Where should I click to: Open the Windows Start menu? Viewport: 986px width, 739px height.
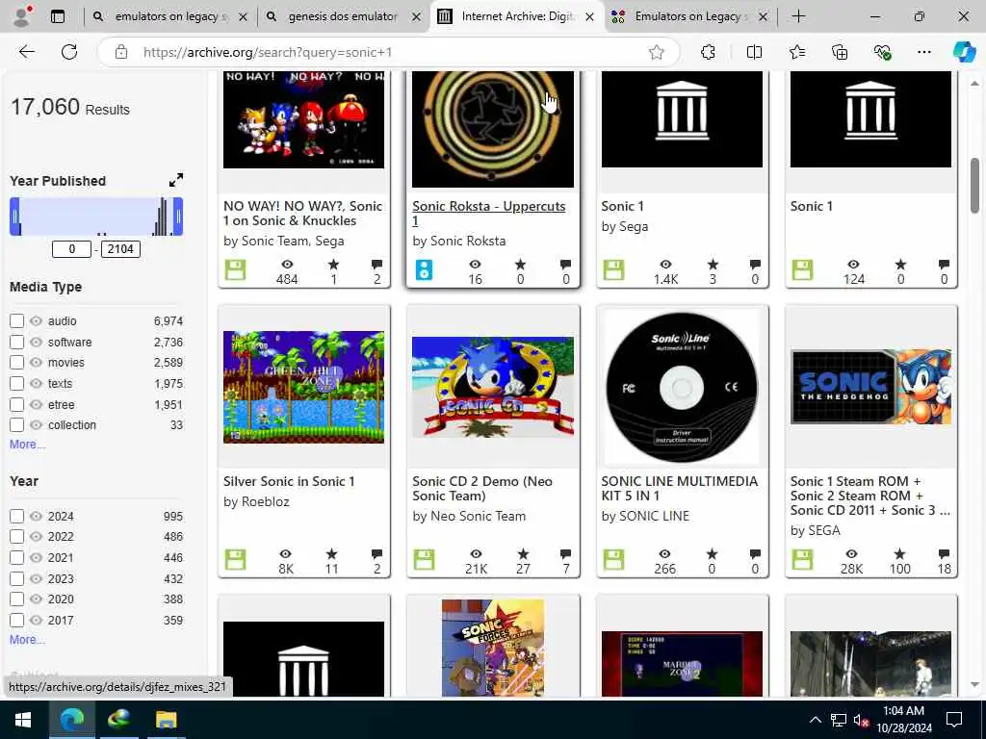pyautogui.click(x=23, y=720)
